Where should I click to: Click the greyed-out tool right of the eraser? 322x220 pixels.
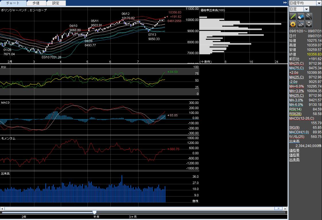[309, 16]
